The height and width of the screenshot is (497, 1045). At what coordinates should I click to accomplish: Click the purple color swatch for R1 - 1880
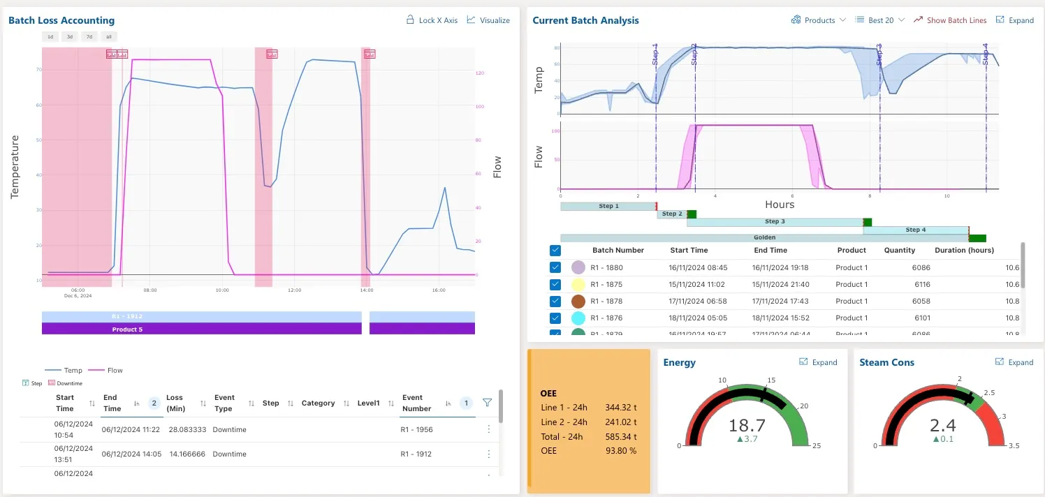pyautogui.click(x=578, y=267)
